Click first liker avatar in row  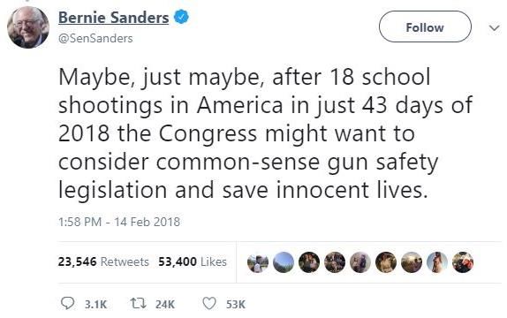pos(258,262)
